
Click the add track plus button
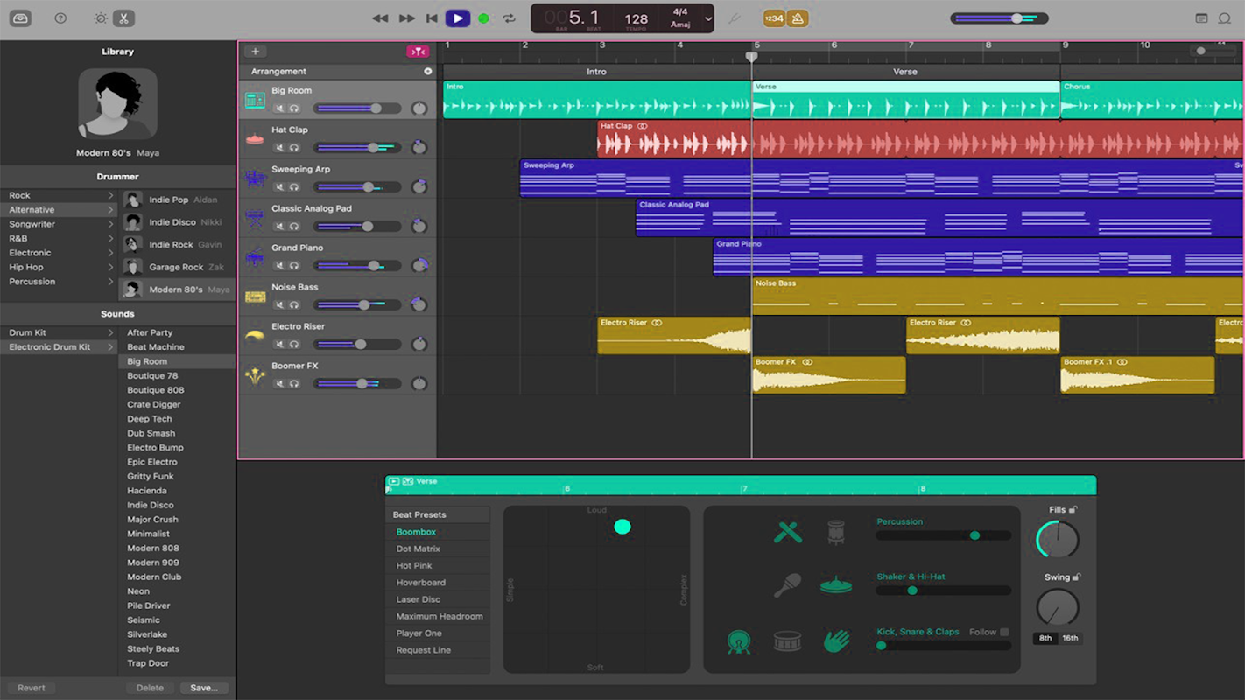255,52
